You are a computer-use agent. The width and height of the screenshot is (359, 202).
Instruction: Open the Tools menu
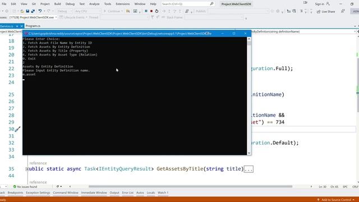(x=107, y=4)
